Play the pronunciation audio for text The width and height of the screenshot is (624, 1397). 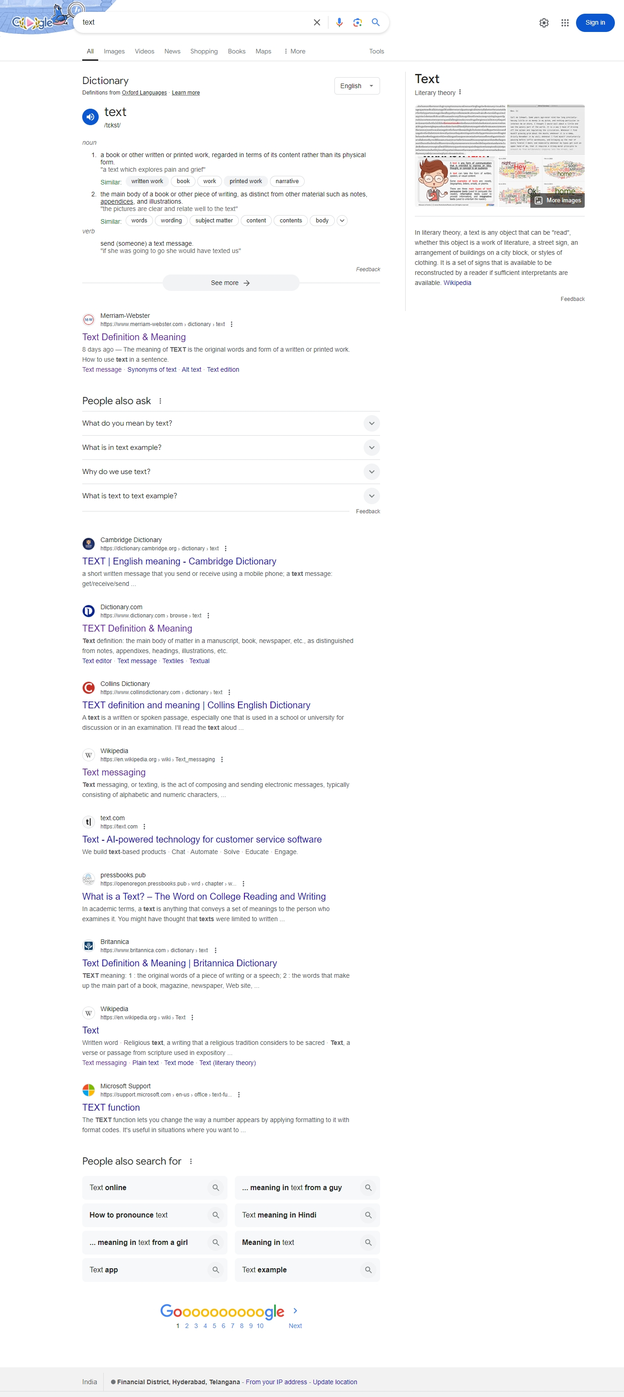[x=90, y=116]
